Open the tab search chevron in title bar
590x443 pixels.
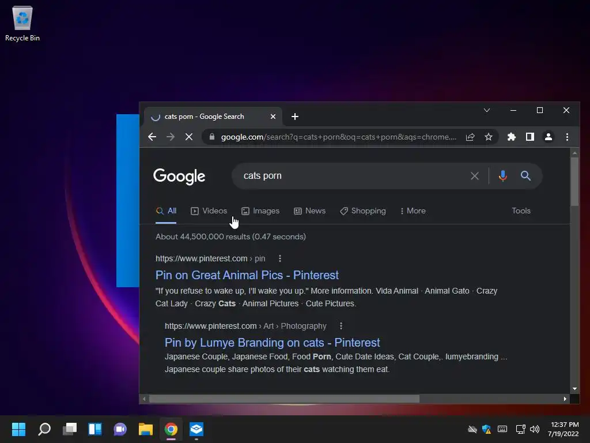pyautogui.click(x=486, y=110)
